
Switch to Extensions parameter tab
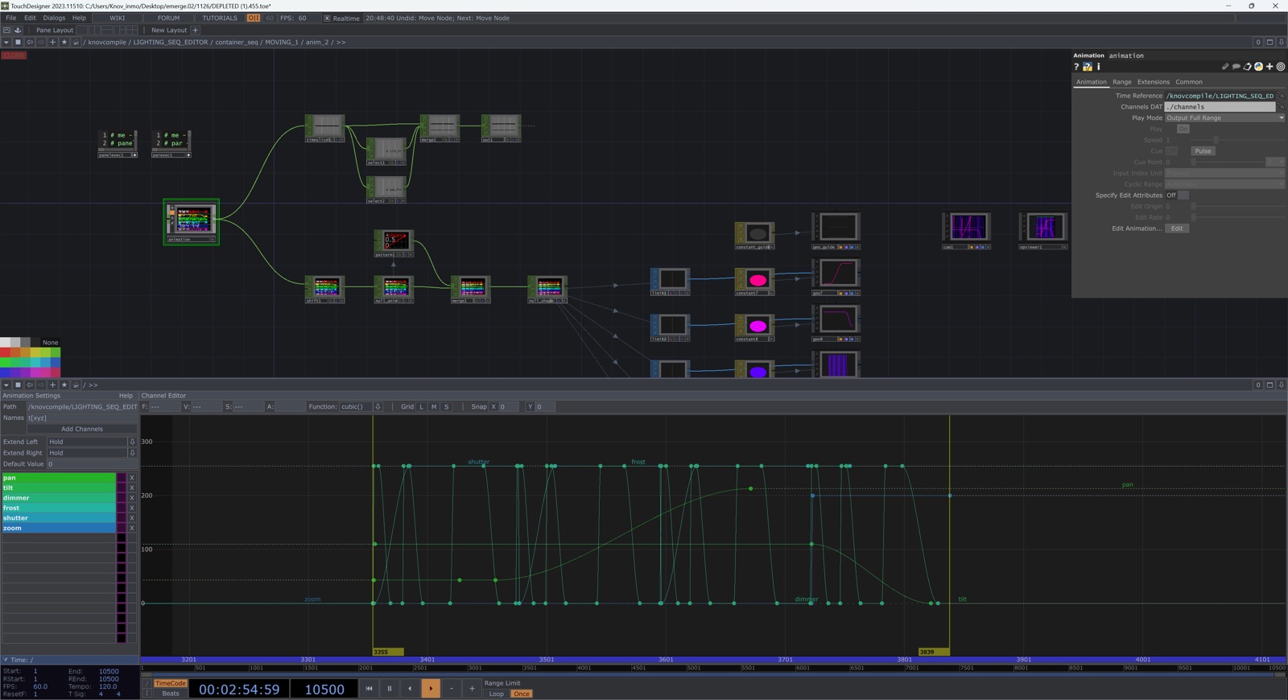tap(1153, 82)
